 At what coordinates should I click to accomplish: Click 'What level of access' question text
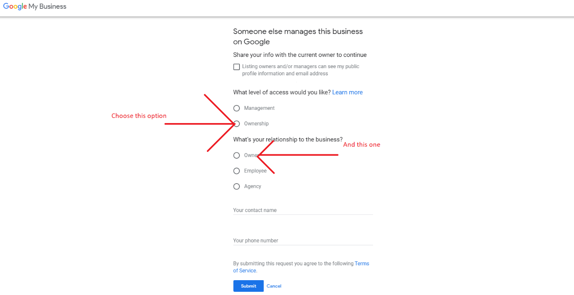281,92
